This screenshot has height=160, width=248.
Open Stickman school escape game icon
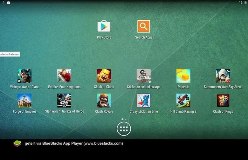[x=144, y=76]
